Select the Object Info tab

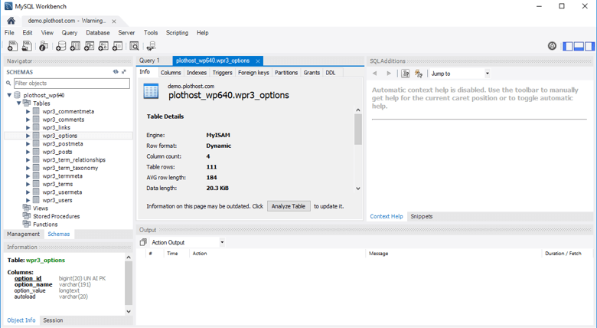[21, 320]
